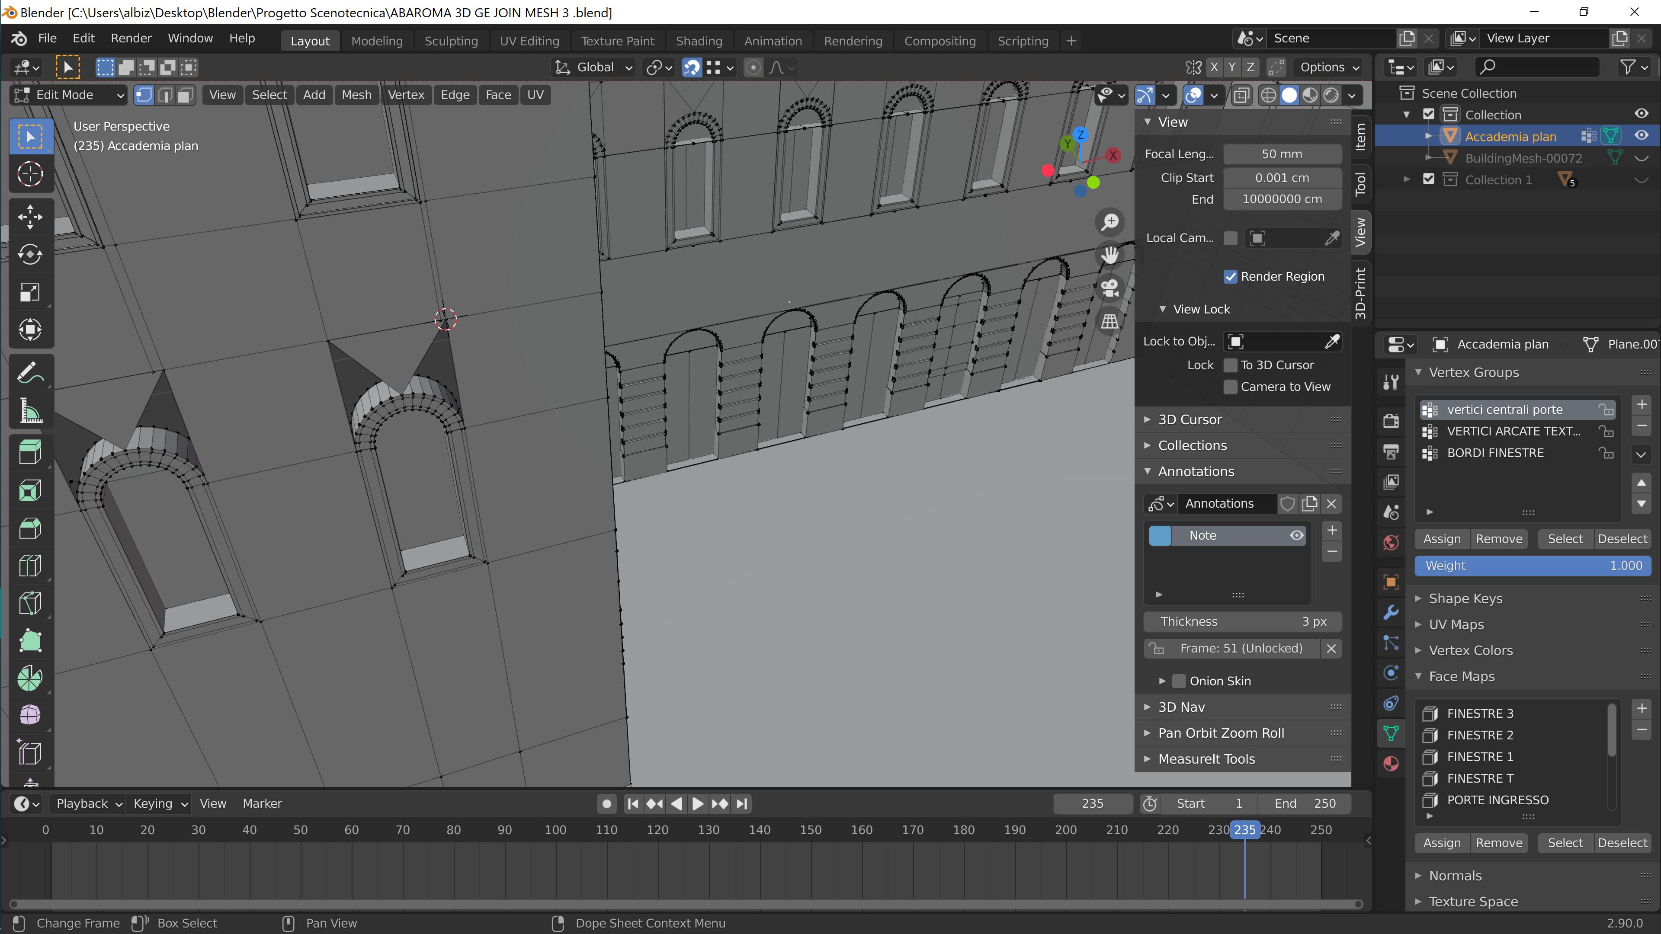Toggle the Local Camera checkbox
The width and height of the screenshot is (1661, 934).
tap(1230, 239)
